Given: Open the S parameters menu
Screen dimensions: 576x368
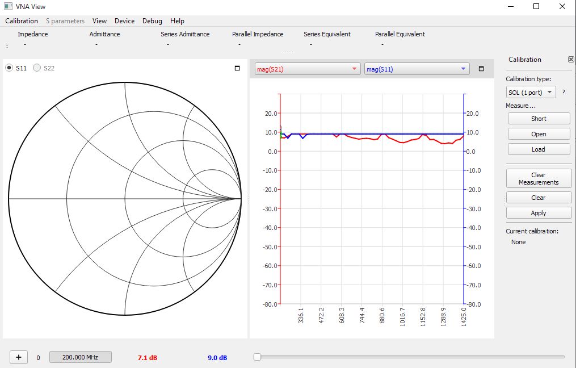Looking at the screenshot, I should 65,21.
